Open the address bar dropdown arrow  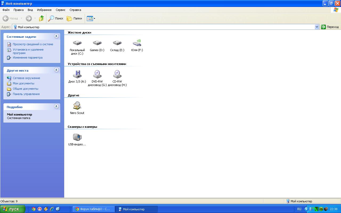317,27
